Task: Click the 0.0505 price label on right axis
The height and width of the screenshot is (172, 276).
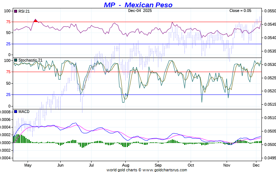Action: (270, 131)
